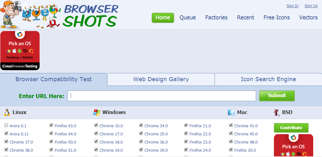Click the Linux heading label
This screenshot has width=322, height=157.
tap(19, 112)
